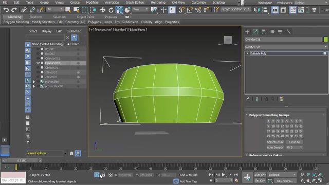Click the Auto Smooth button

pyautogui.click(x=275, y=147)
